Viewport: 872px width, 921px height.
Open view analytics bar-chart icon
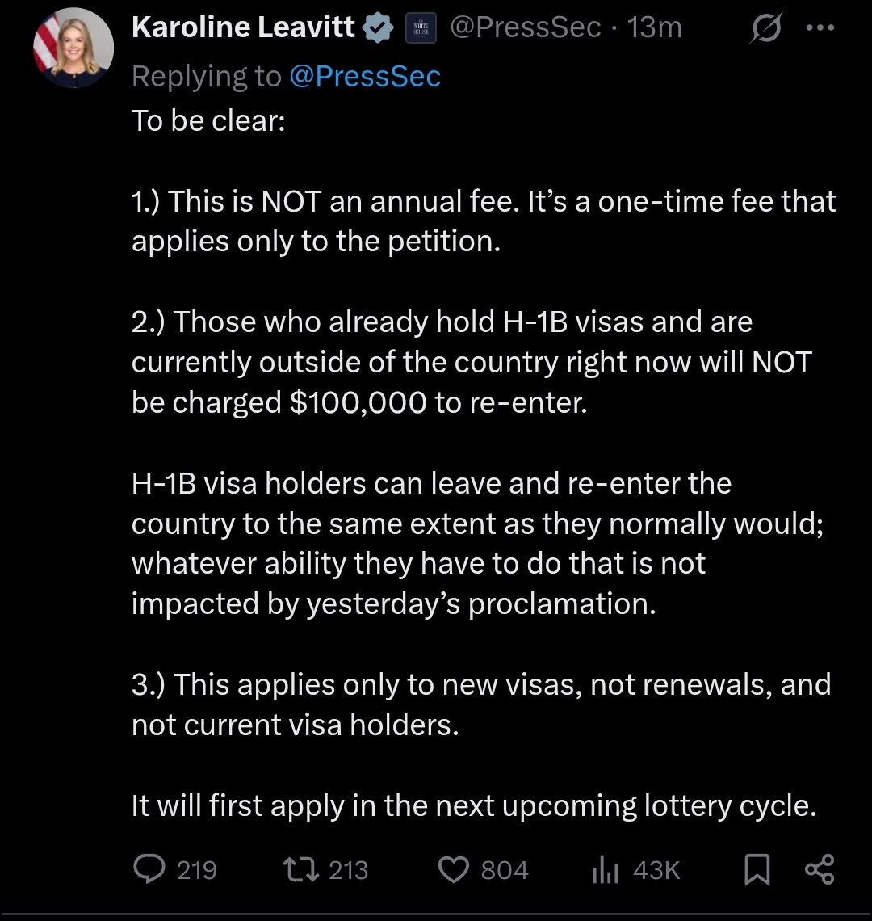[605, 869]
